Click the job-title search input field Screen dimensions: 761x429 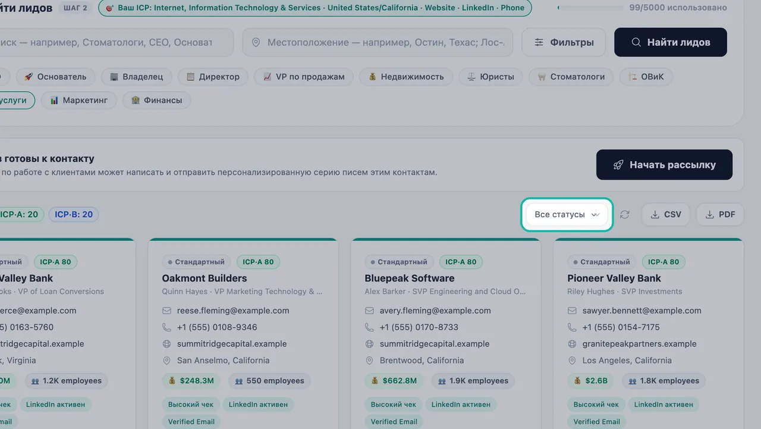[116, 42]
